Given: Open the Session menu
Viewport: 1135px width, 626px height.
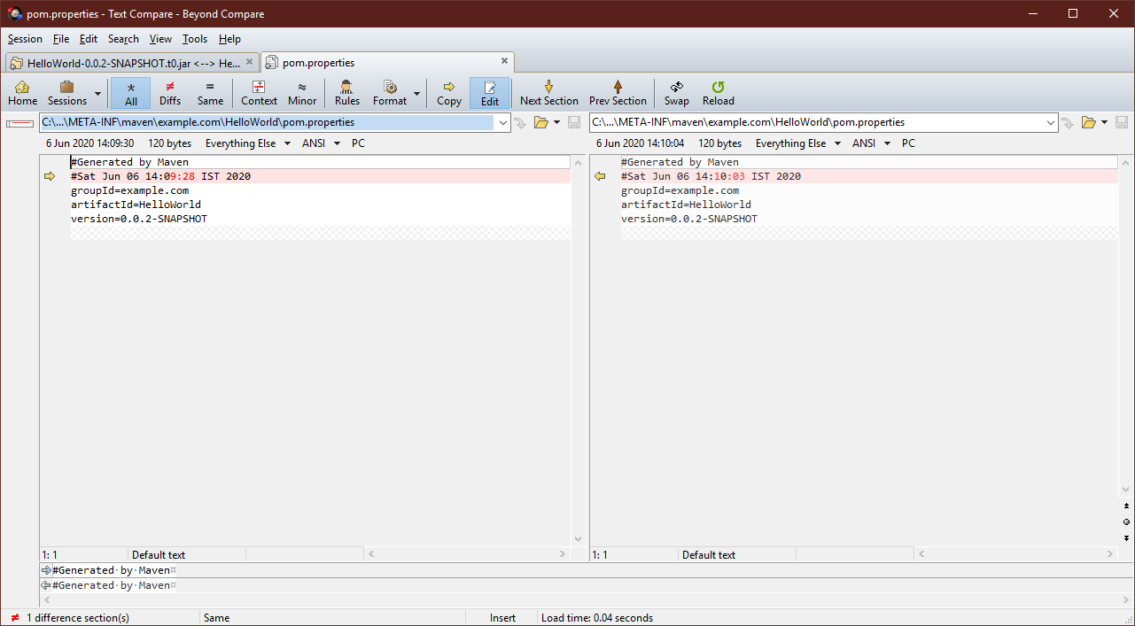Looking at the screenshot, I should 25,39.
